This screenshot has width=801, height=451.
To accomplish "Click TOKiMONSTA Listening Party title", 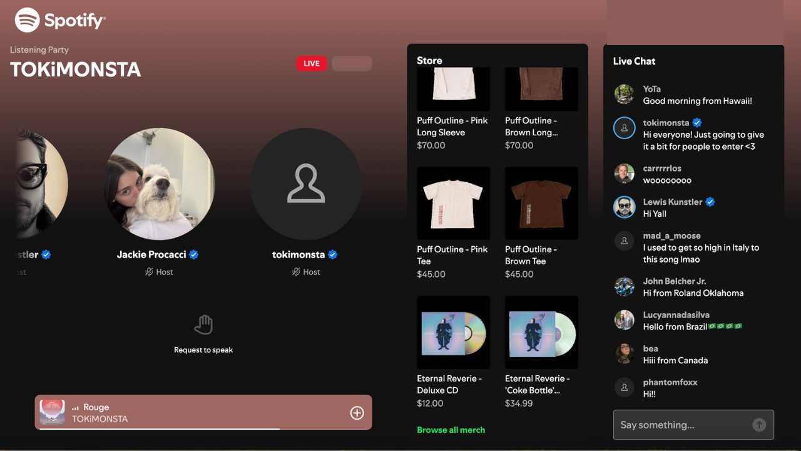I will point(76,69).
